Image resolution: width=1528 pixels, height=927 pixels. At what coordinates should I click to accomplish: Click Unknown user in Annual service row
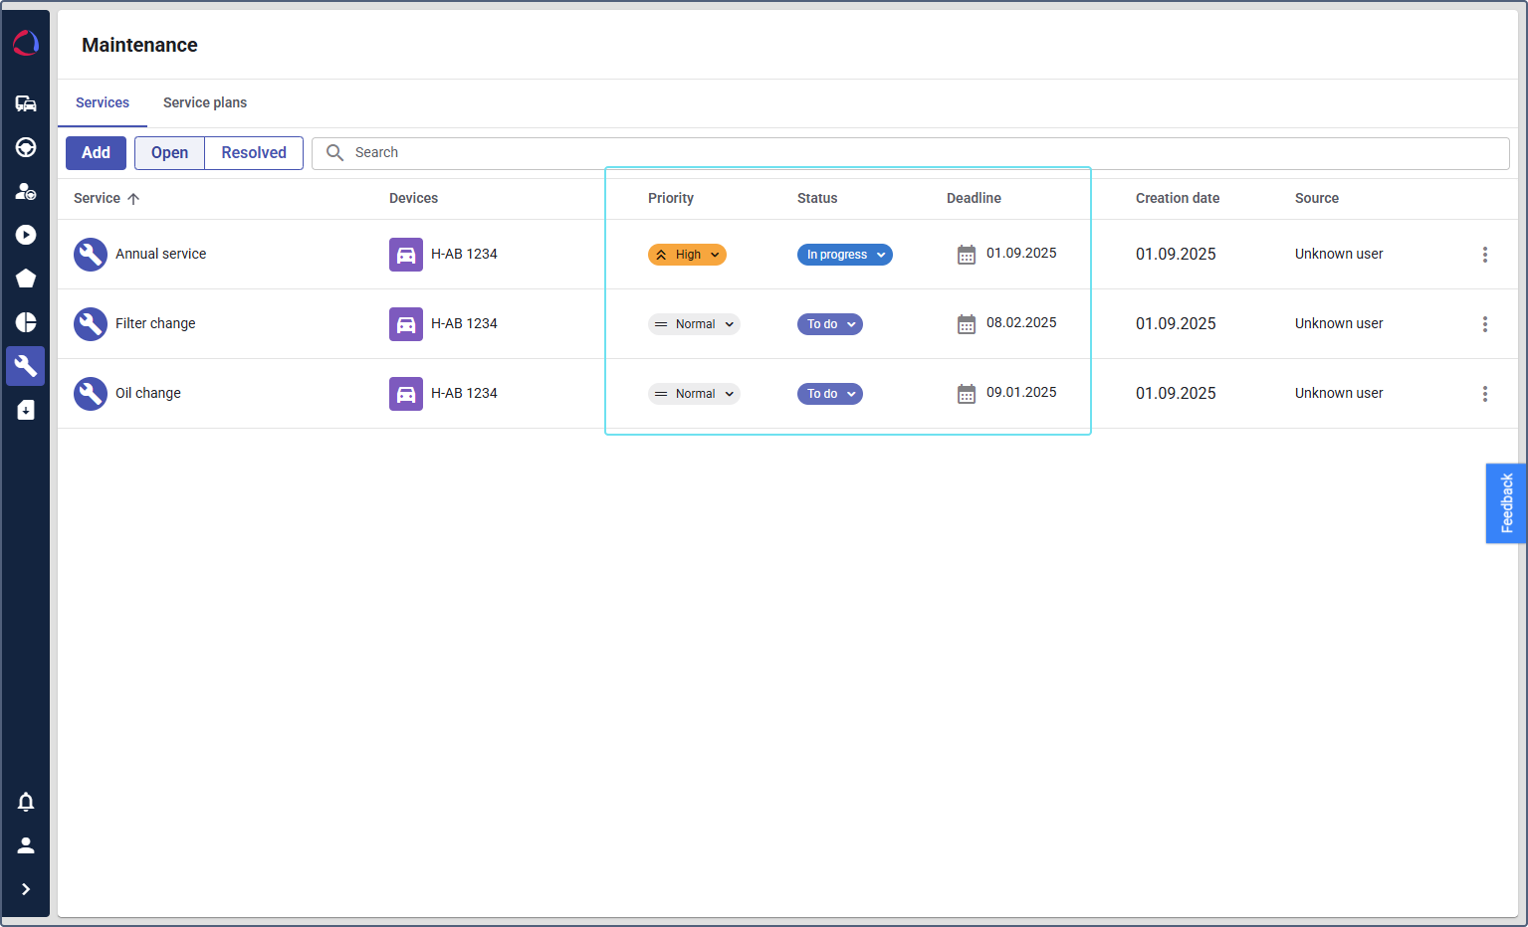coord(1339,254)
